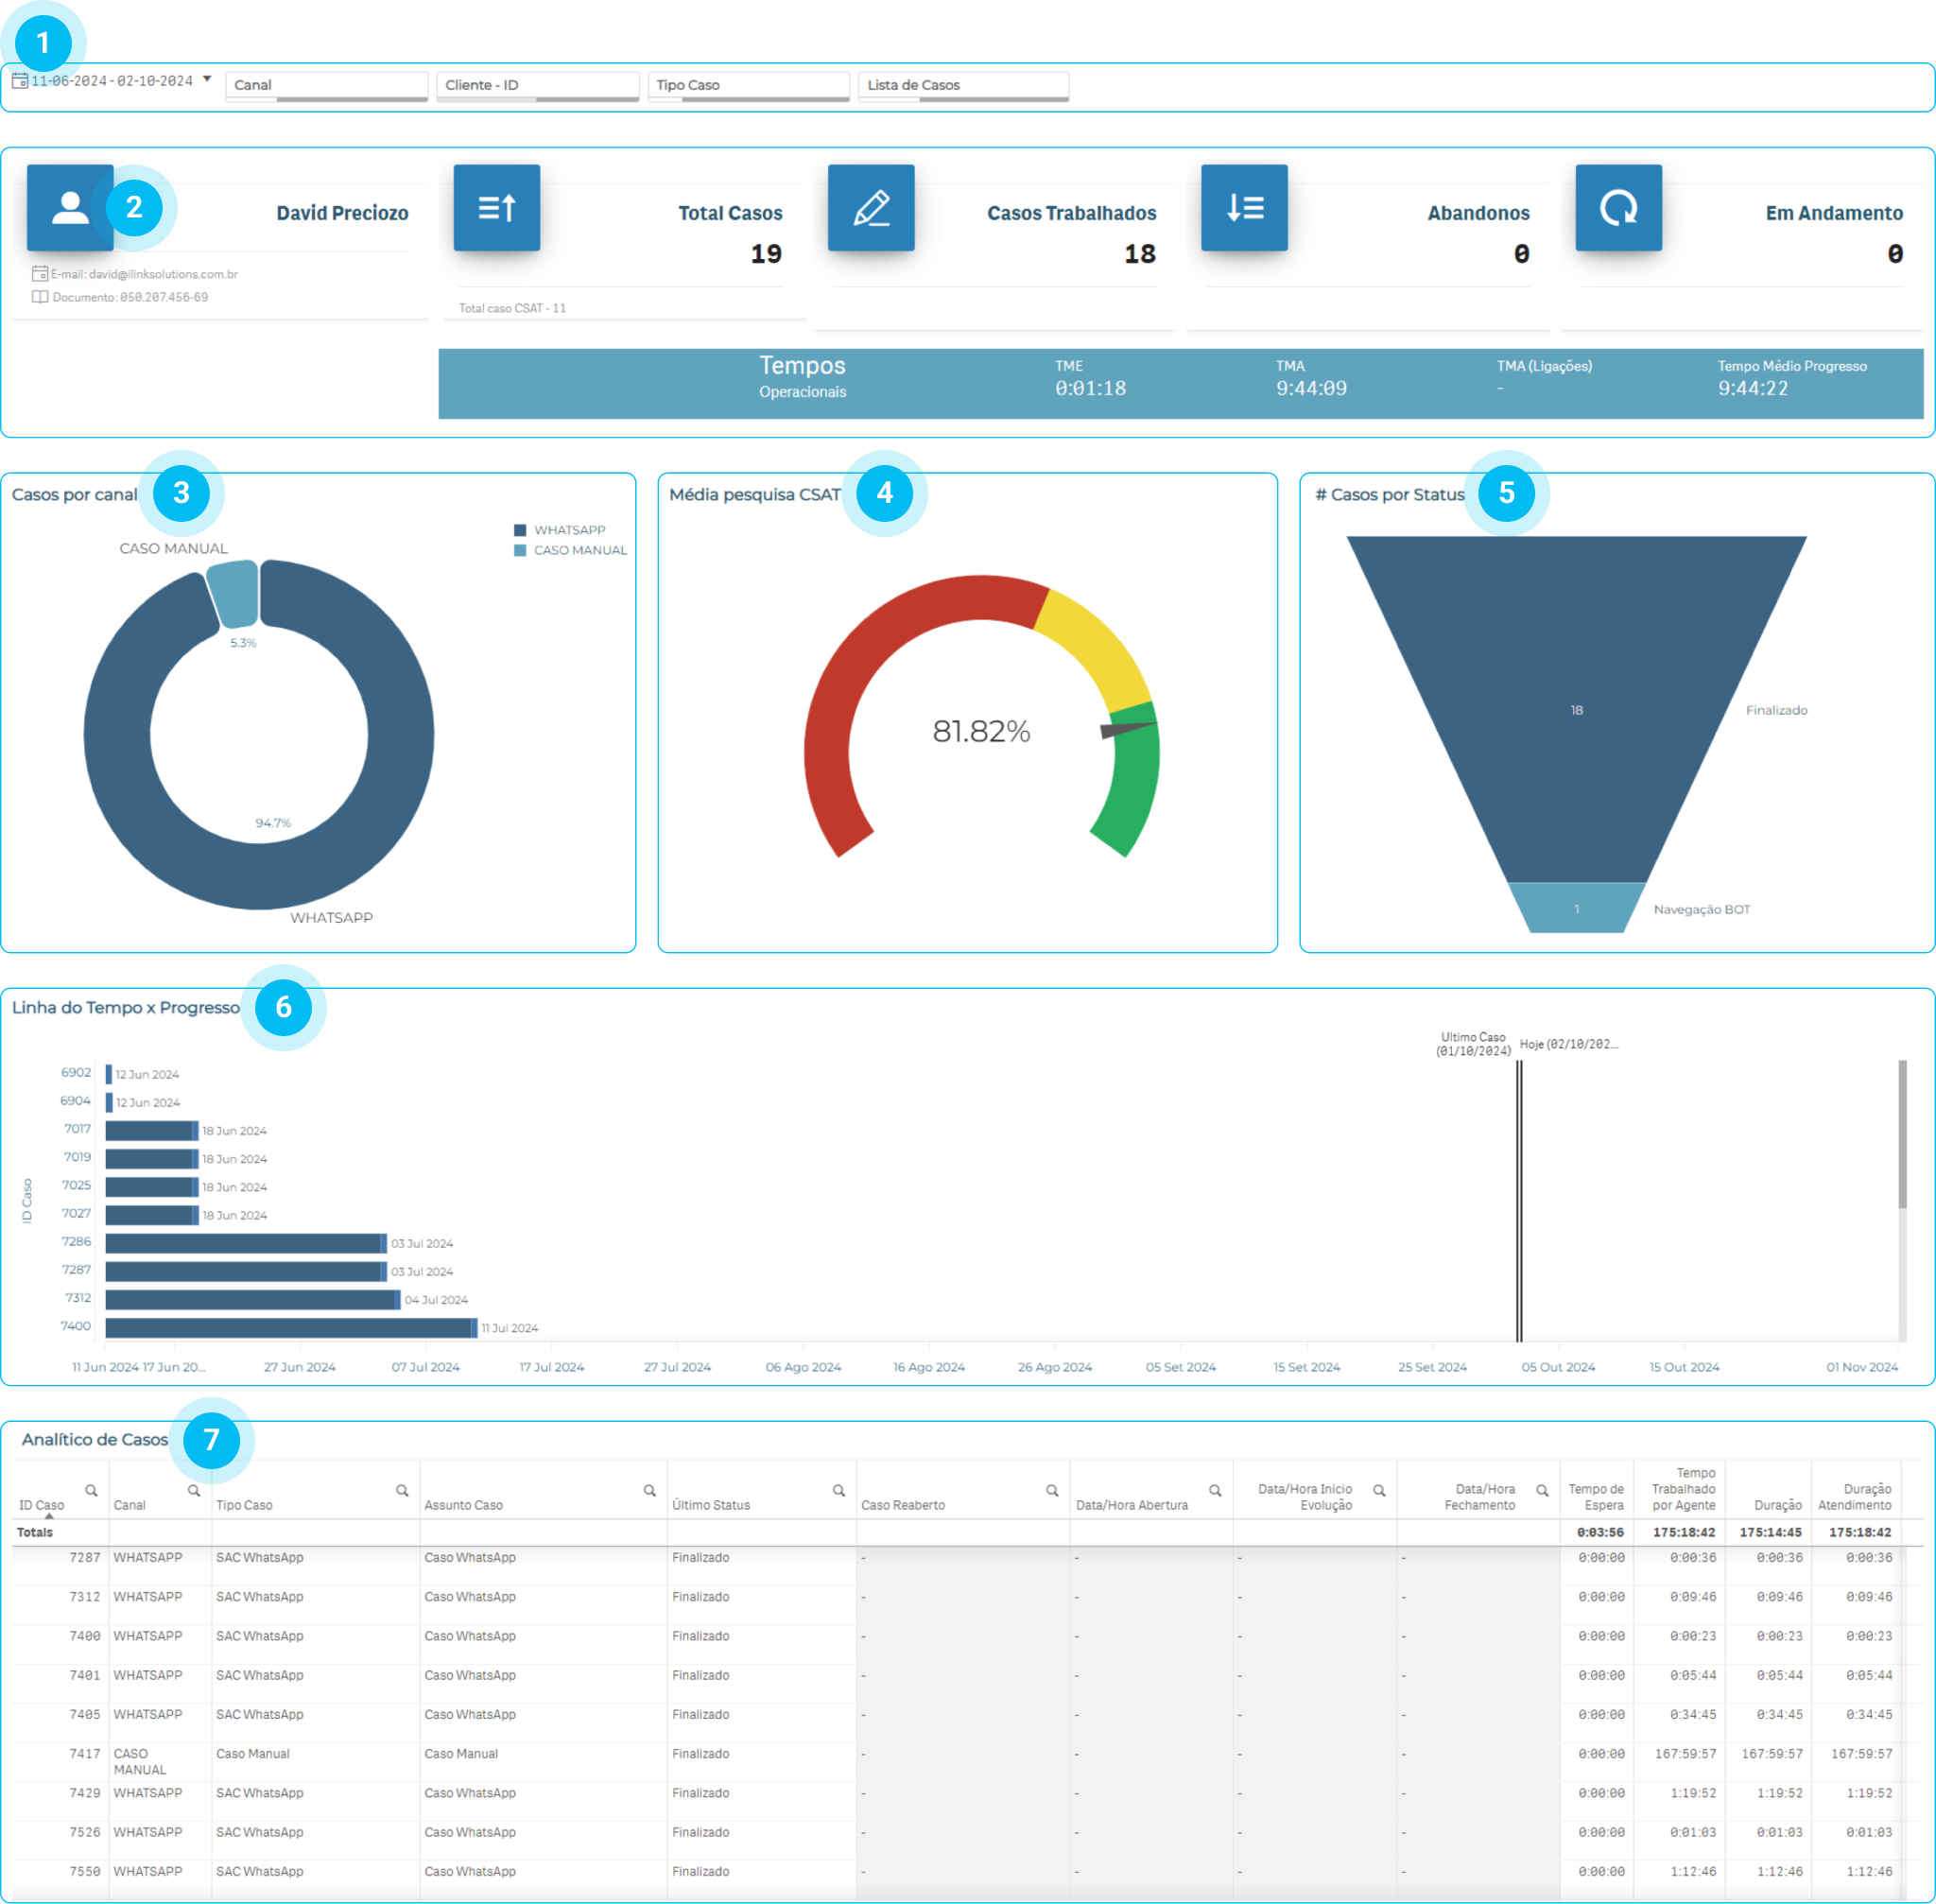Image resolution: width=1936 pixels, height=1904 pixels.
Task: Select case 7417 row in table
Action: coord(85,1754)
